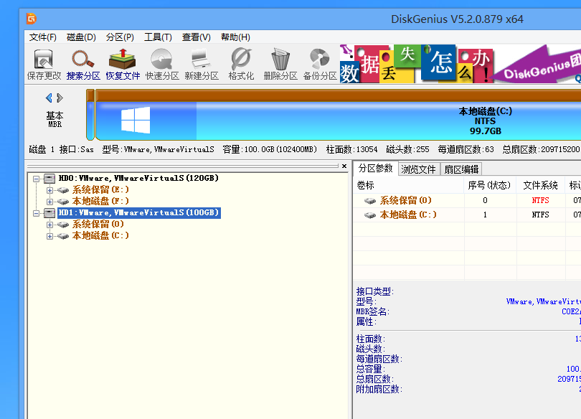Click the 容量:100.0GB(102400MB) disk info text
Screen dimensions: 581x419
point(270,150)
